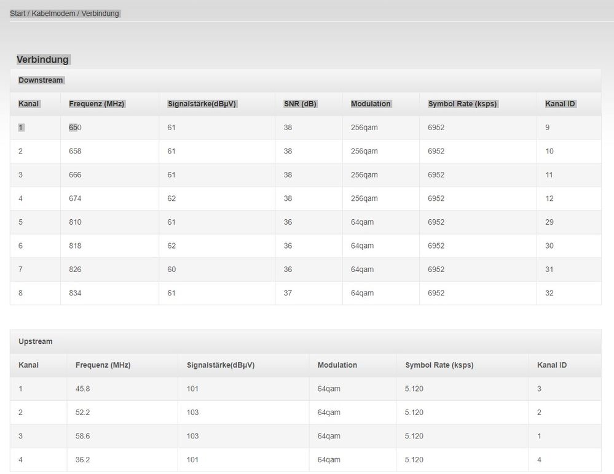
Task: Click the 'Upstream' section header
Action: [35, 341]
